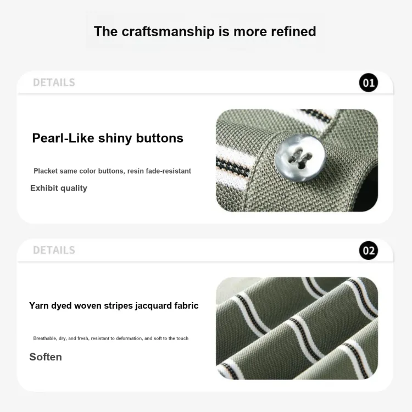Viewport: 412px width, 412px height.
Task: Click the Placket same color buttons description
Action: pyautogui.click(x=112, y=171)
